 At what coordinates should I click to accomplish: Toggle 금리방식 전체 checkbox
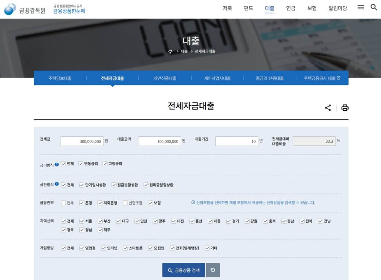pos(63,164)
